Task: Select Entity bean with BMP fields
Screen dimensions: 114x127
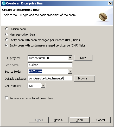Action: click(x=7, y=40)
